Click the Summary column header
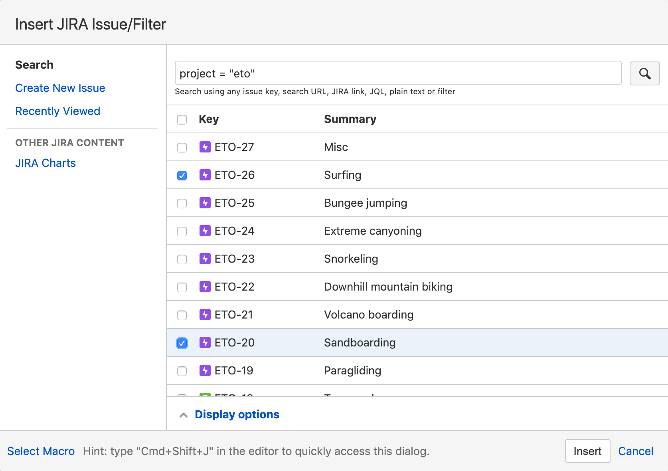The width and height of the screenshot is (668, 471). click(350, 119)
